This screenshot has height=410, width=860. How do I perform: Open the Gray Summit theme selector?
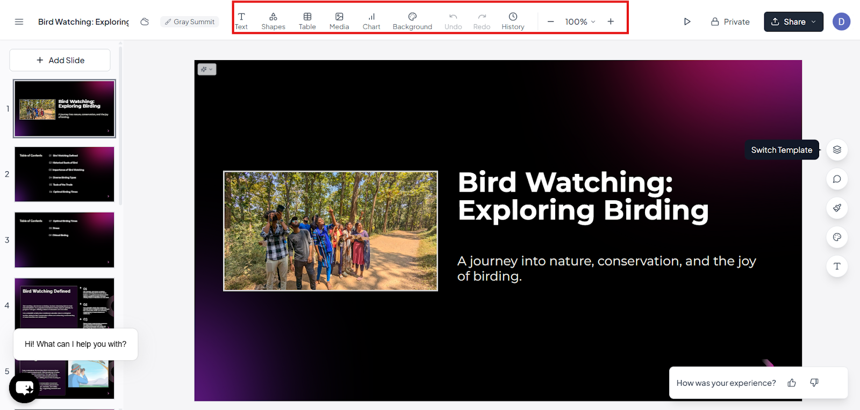[190, 22]
